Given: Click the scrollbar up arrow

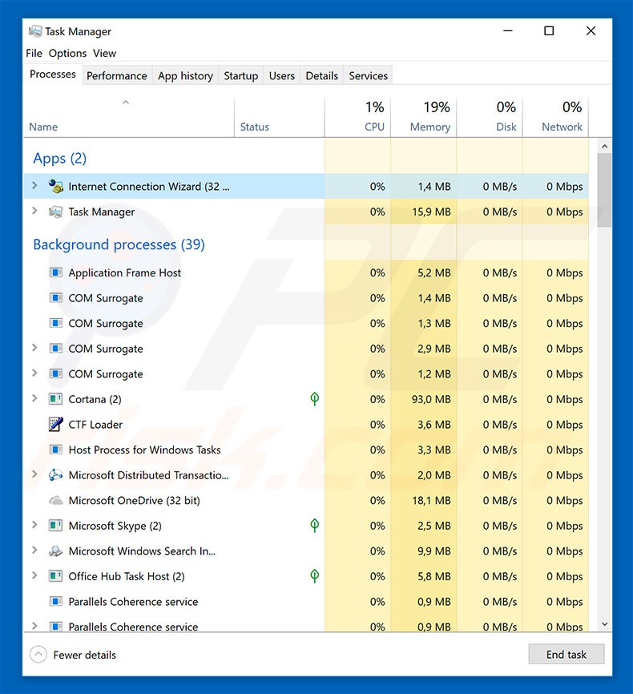Looking at the screenshot, I should point(604,146).
